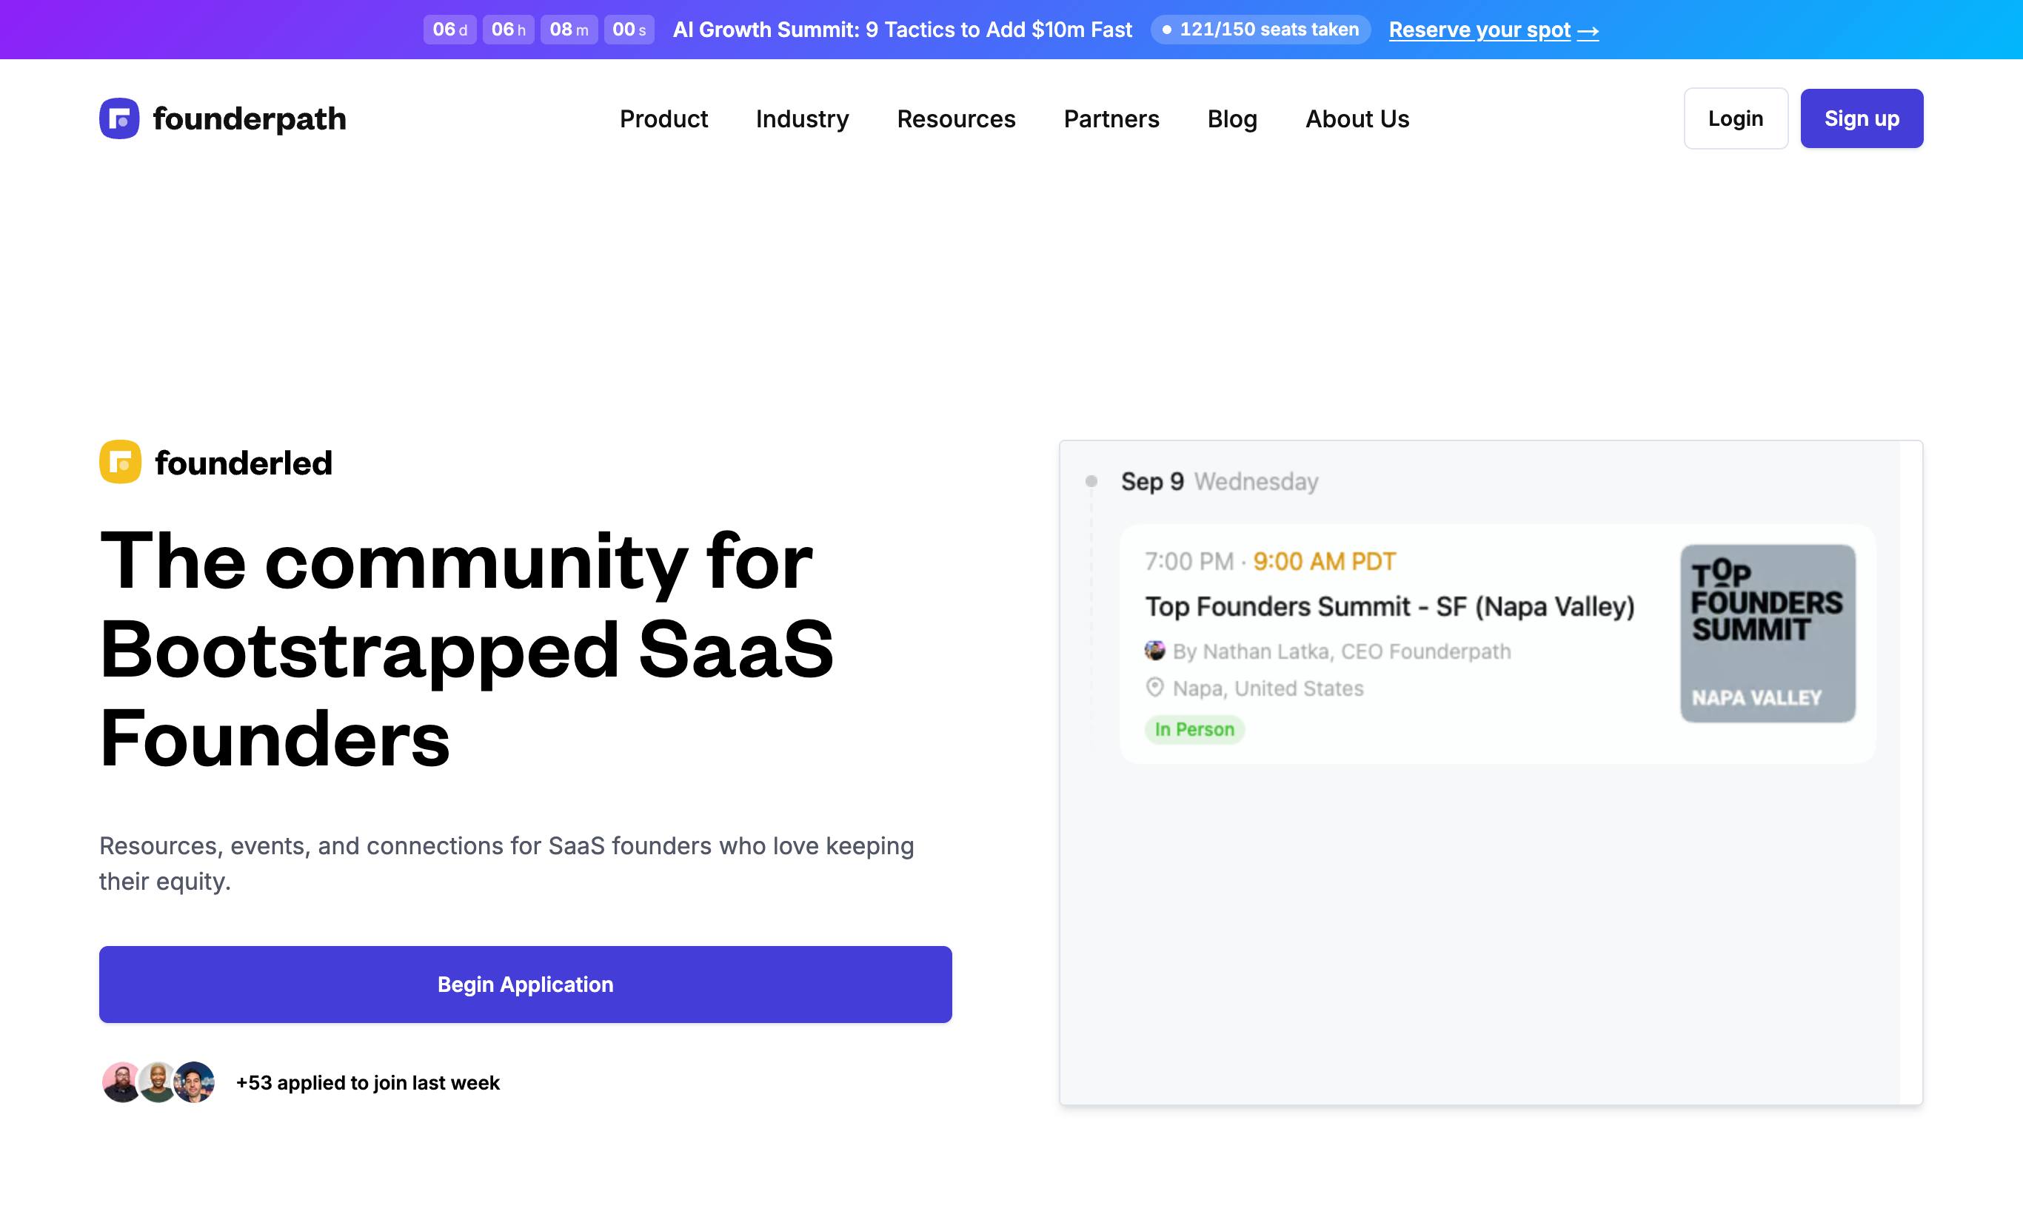This screenshot has width=2023, height=1214.
Task: Click the Begin Application button
Action: 526,984
